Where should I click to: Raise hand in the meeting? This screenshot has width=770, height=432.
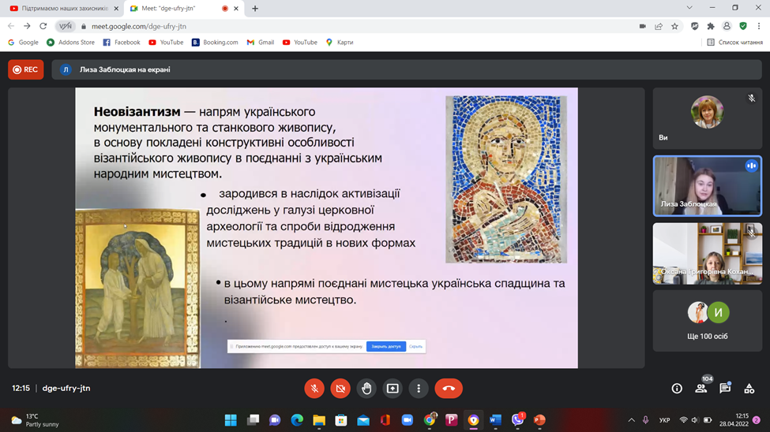(x=366, y=389)
